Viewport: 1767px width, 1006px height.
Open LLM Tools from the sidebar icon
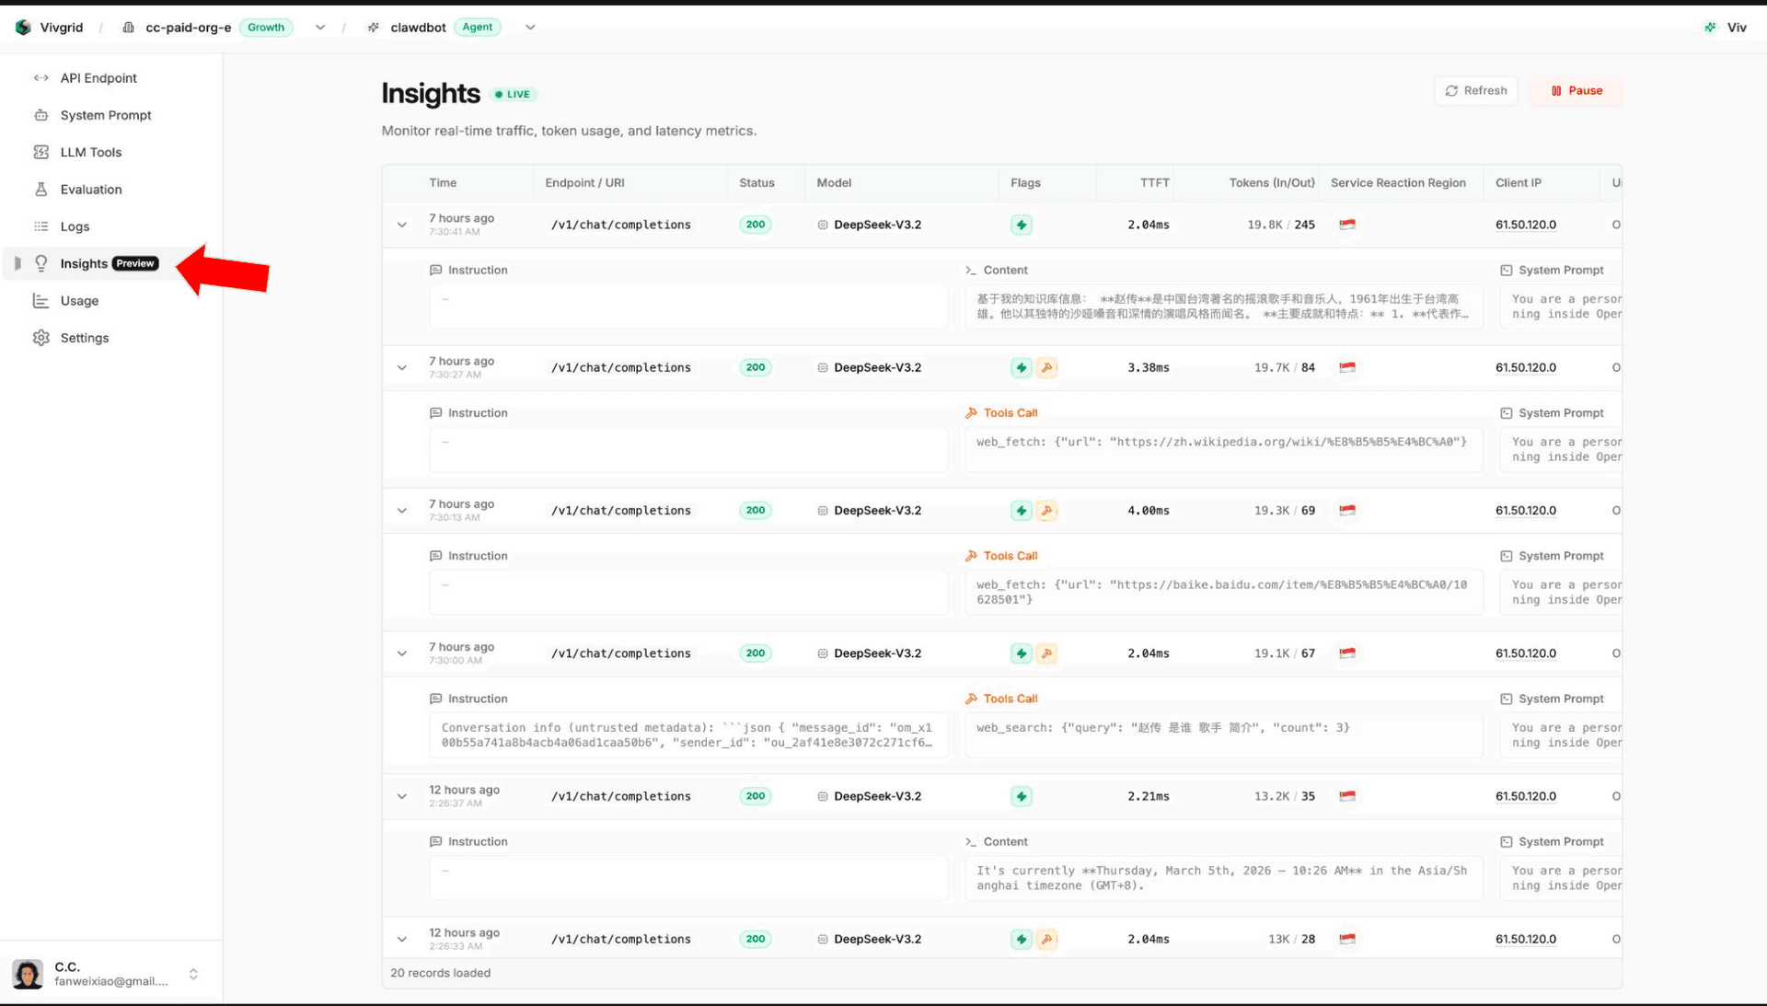41,152
